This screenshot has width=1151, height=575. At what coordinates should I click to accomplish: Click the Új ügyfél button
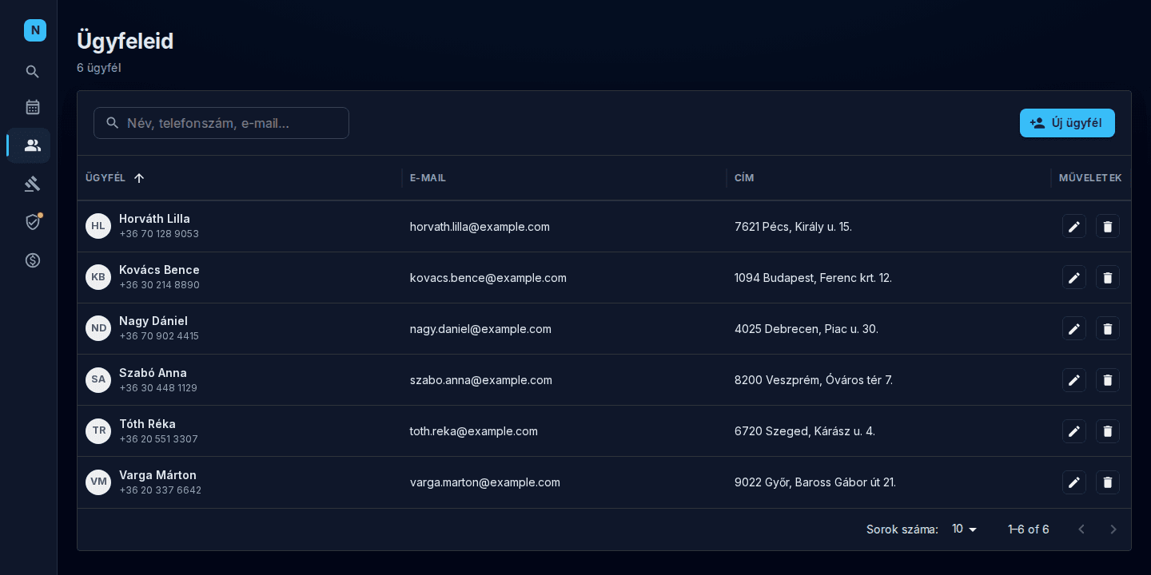(x=1067, y=123)
